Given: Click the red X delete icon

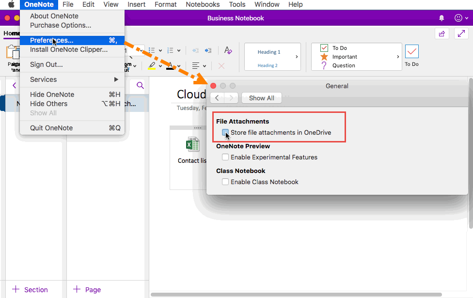Looking at the screenshot, I should point(221,66).
